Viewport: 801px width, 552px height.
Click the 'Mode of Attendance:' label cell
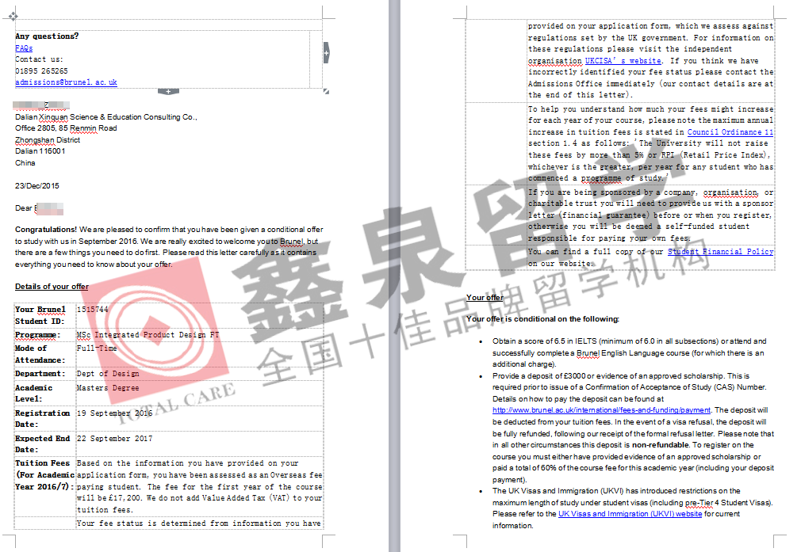pos(45,354)
